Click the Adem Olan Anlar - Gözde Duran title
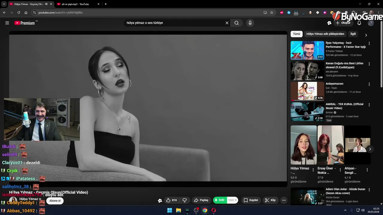The image size is (383, 215). click(x=345, y=191)
